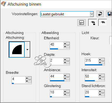Increase the Intensiteit value with up arrow
Image resolution: width=112 pixels, height=103 pixels.
coord(100,75)
